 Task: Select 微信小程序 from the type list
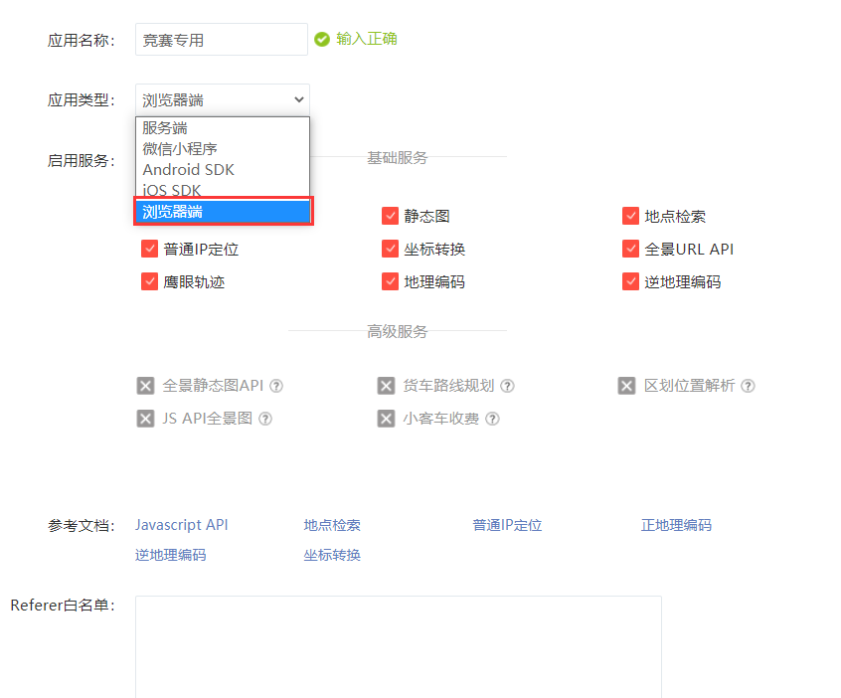223,148
